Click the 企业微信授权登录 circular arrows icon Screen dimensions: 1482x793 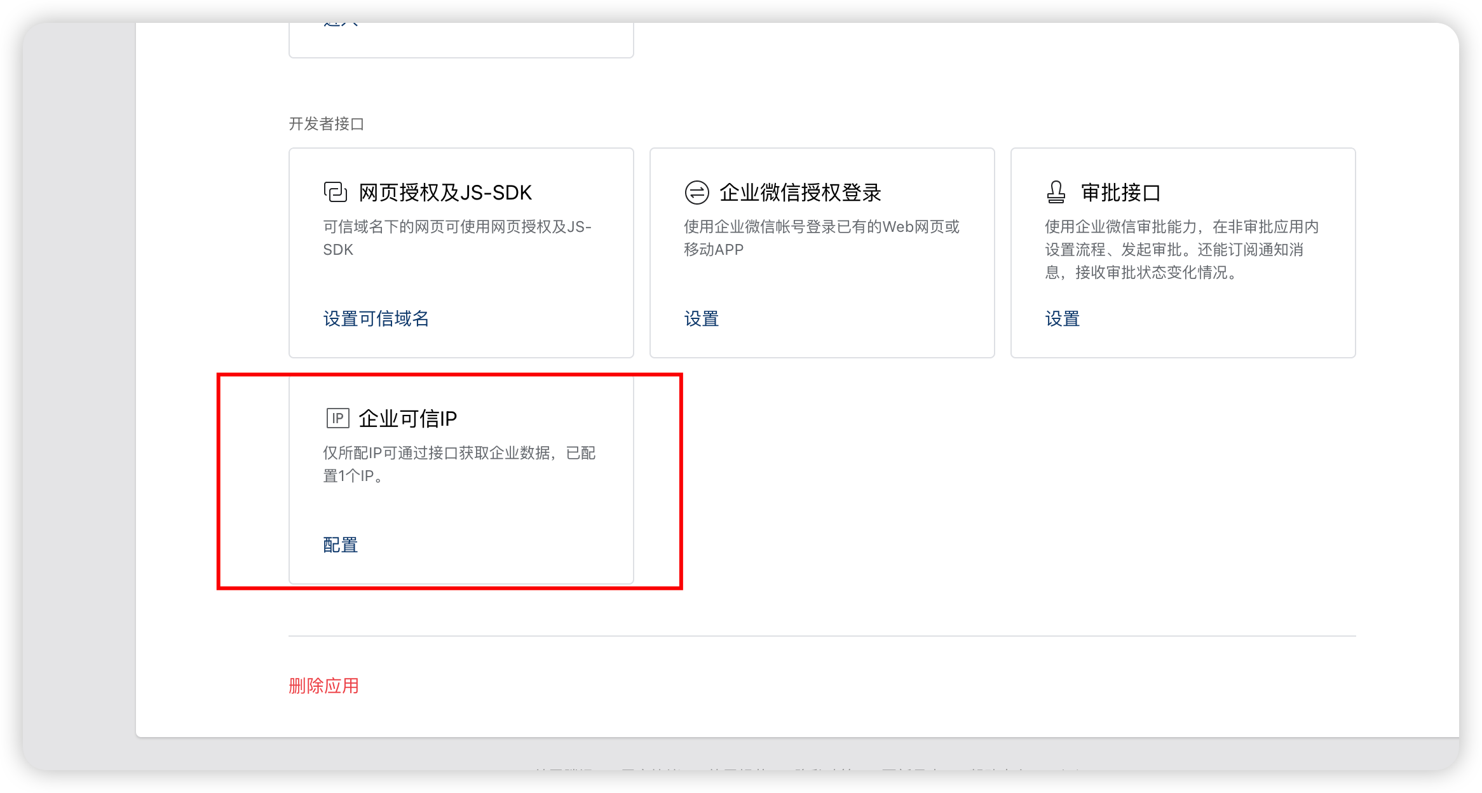697,192
